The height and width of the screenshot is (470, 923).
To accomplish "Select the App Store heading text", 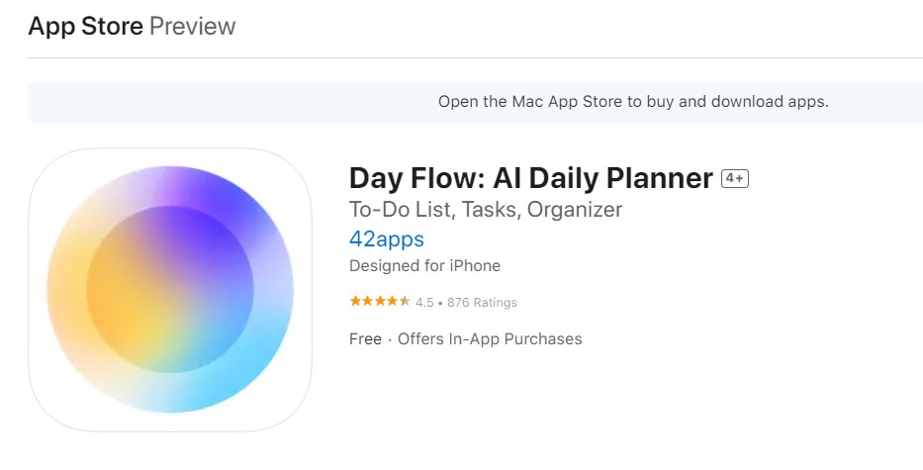I will 85,26.
